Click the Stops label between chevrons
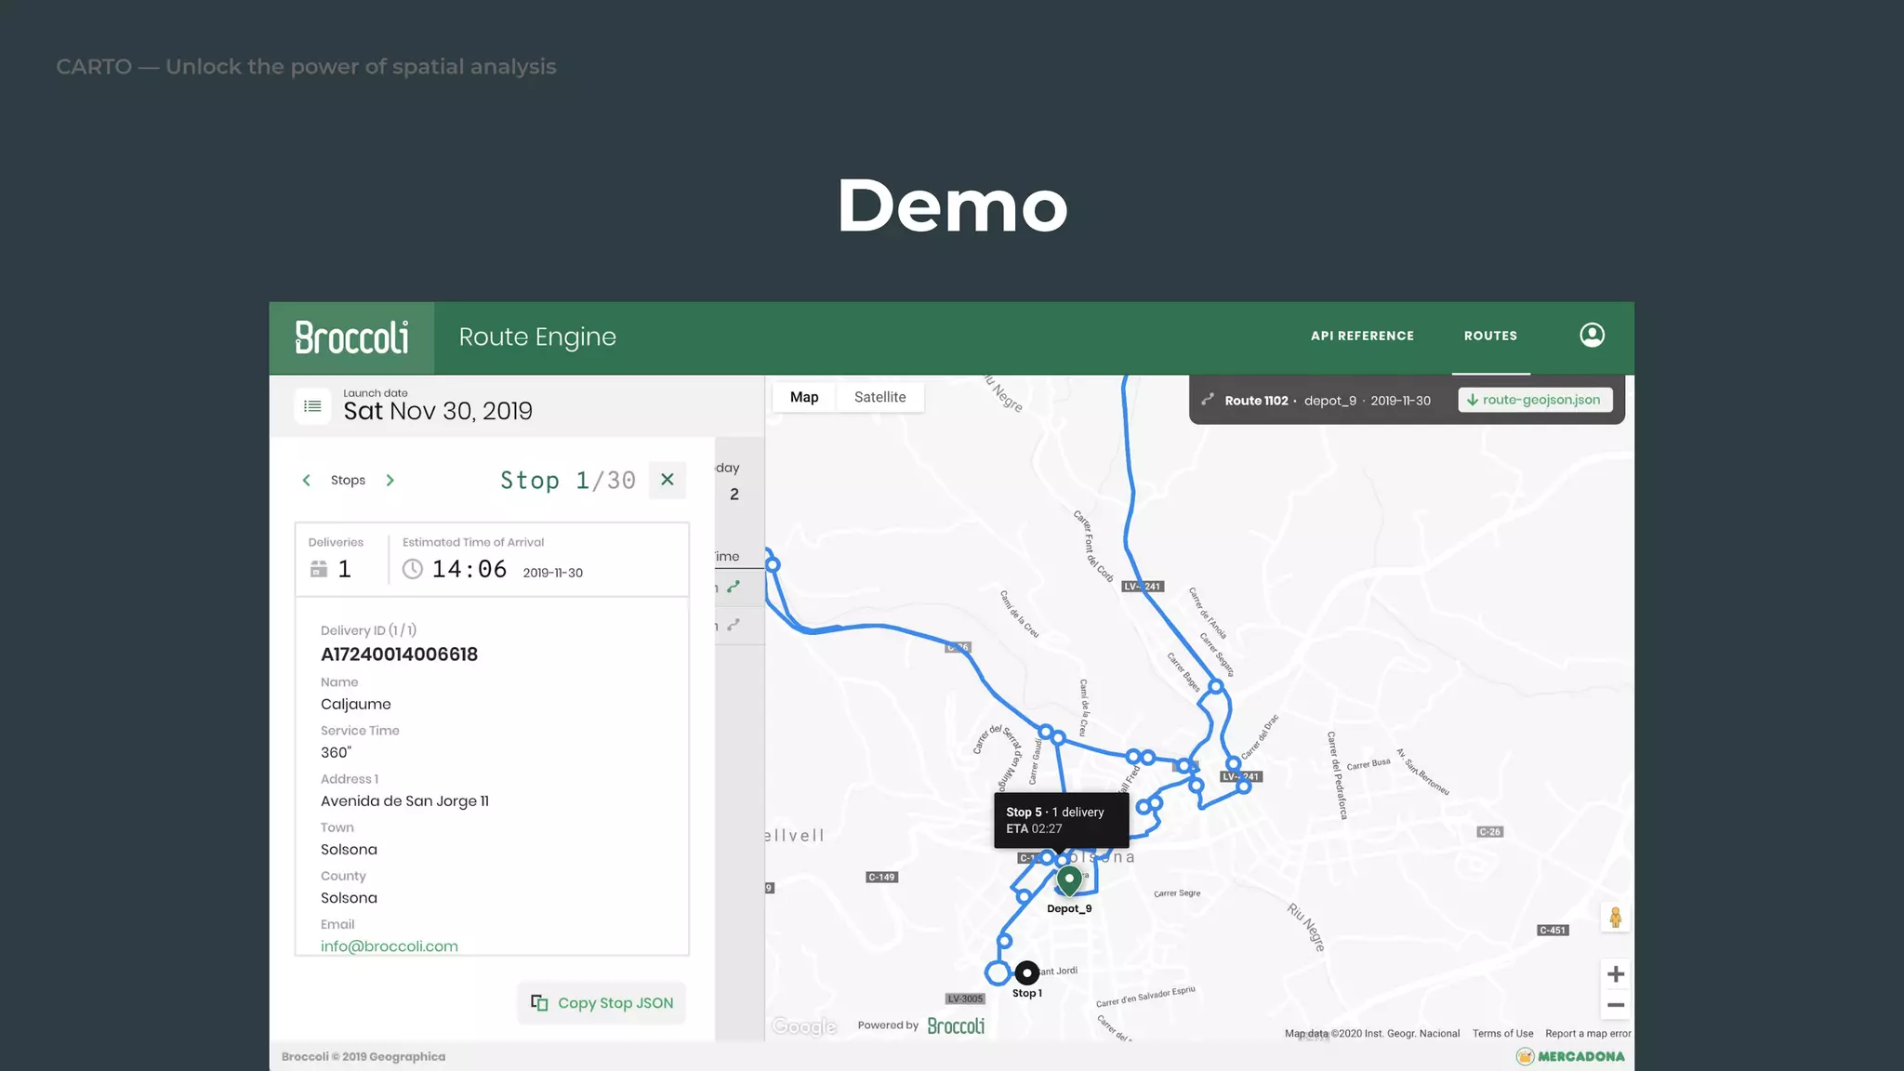Image resolution: width=1904 pixels, height=1071 pixels. (x=348, y=481)
